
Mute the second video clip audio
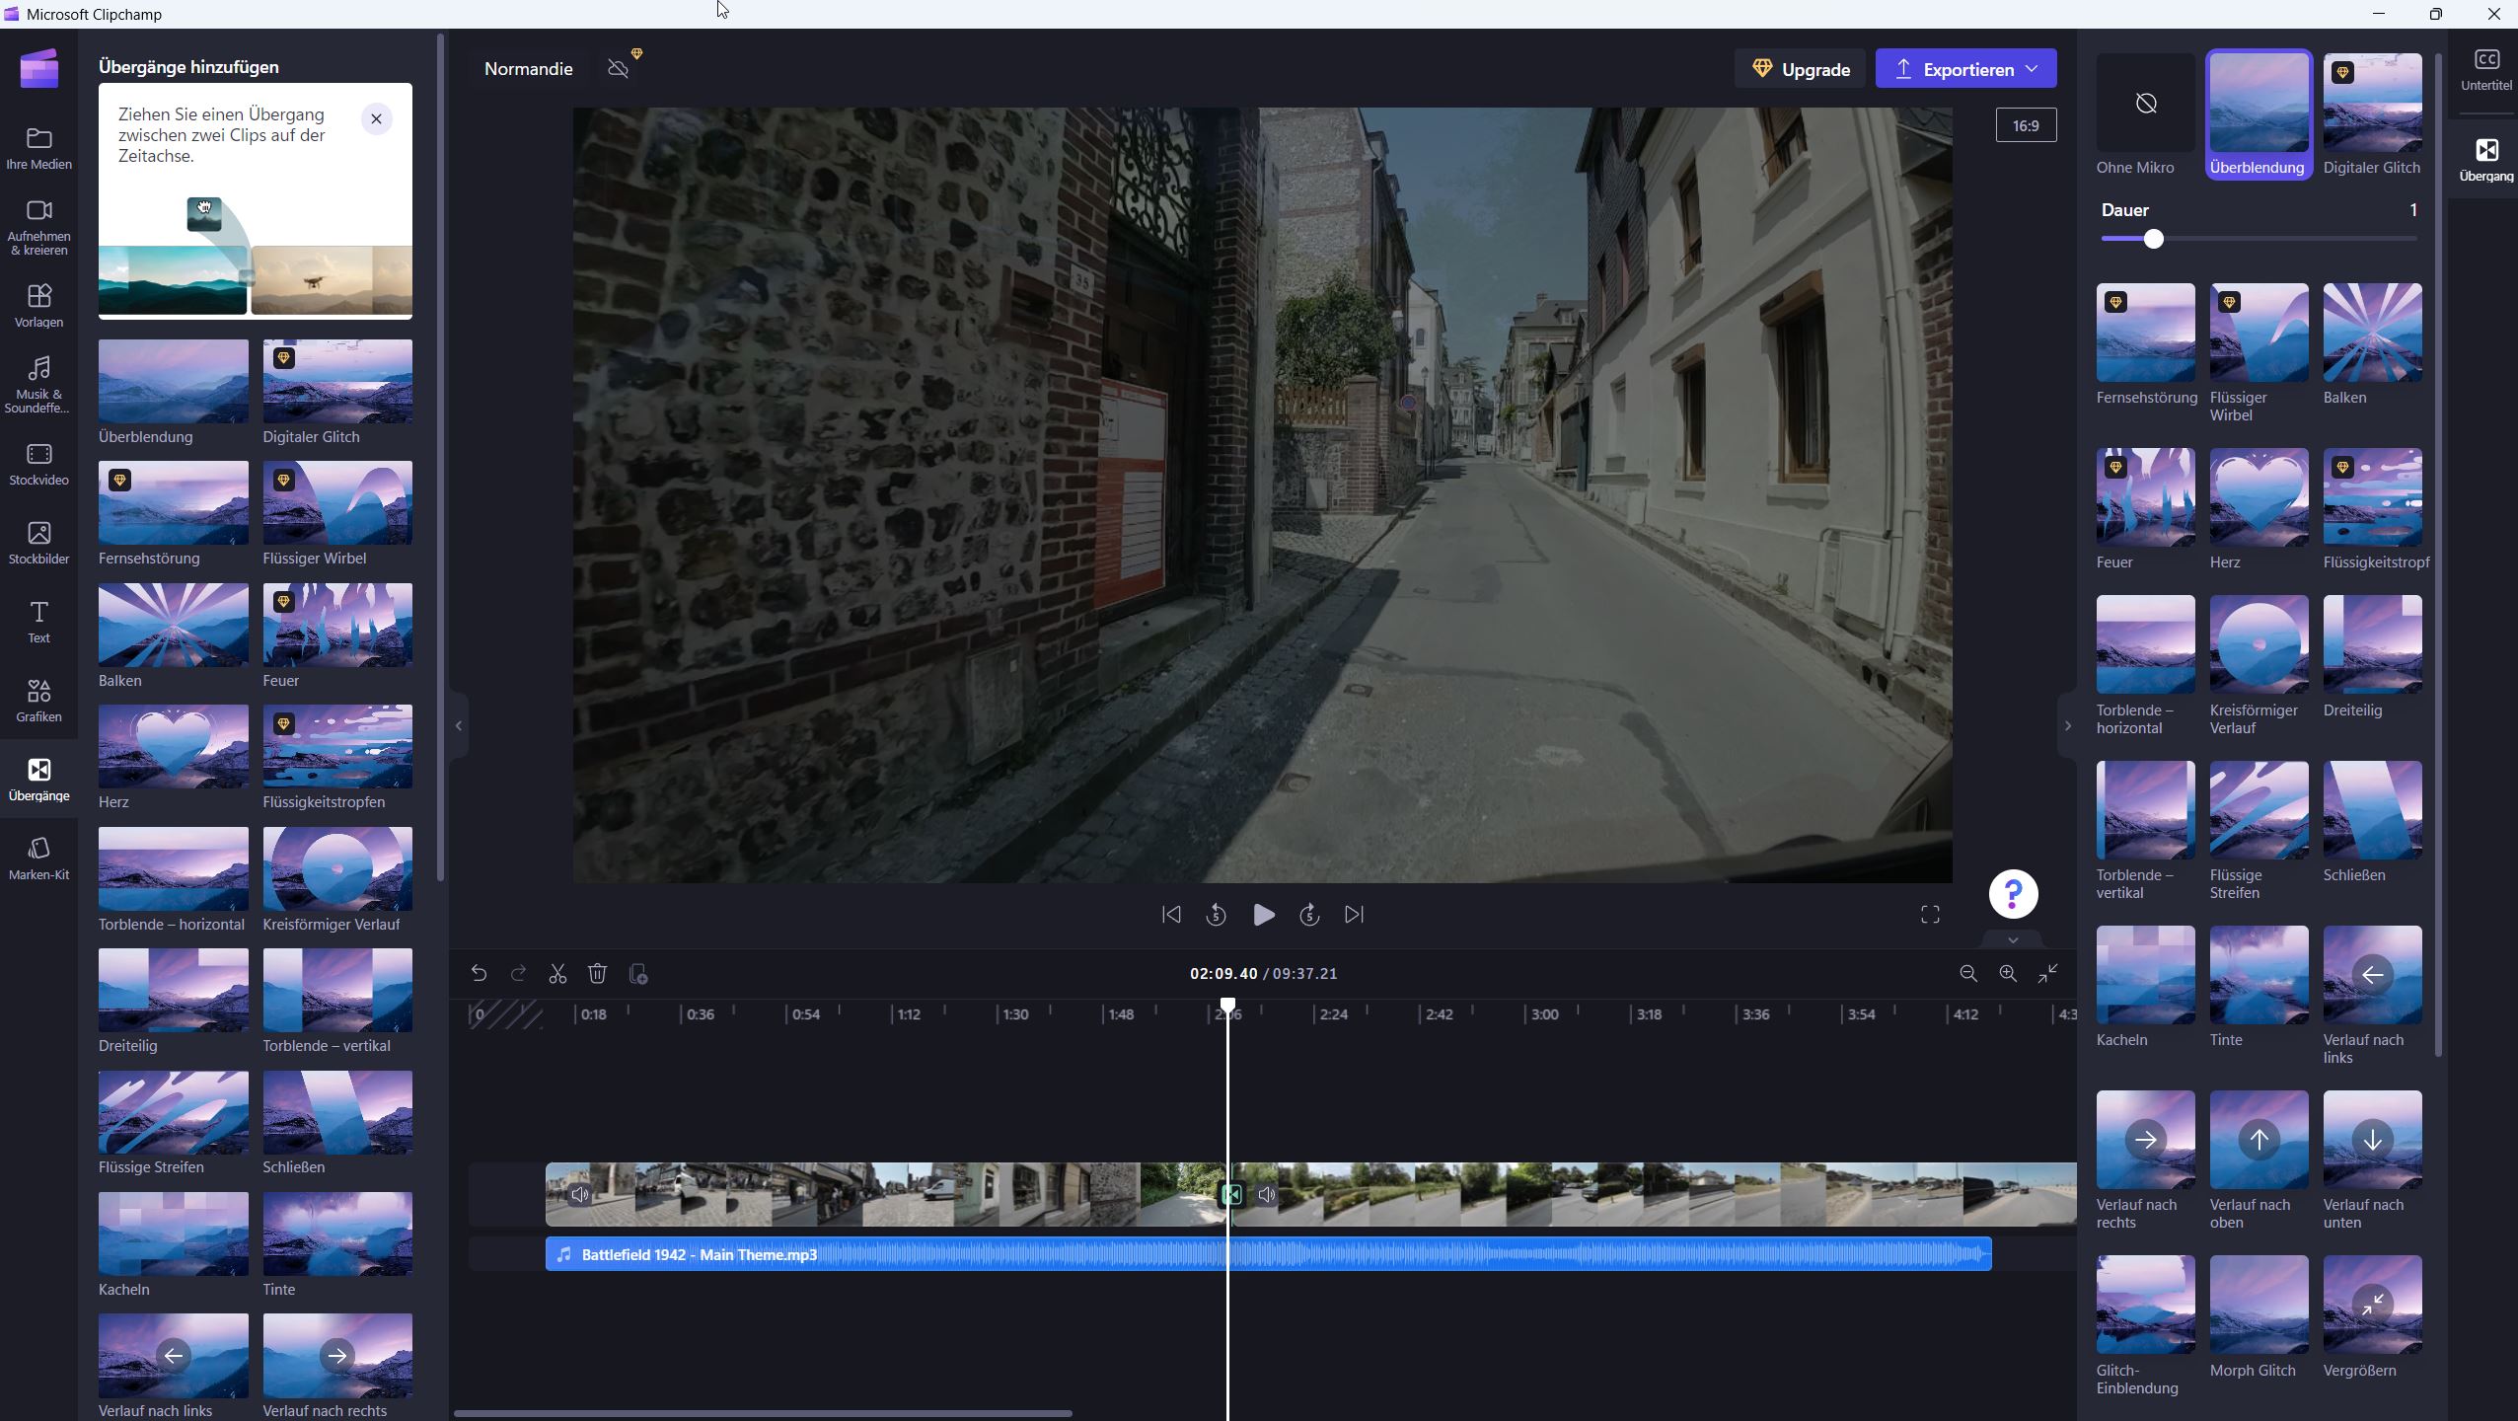pos(1267,1195)
